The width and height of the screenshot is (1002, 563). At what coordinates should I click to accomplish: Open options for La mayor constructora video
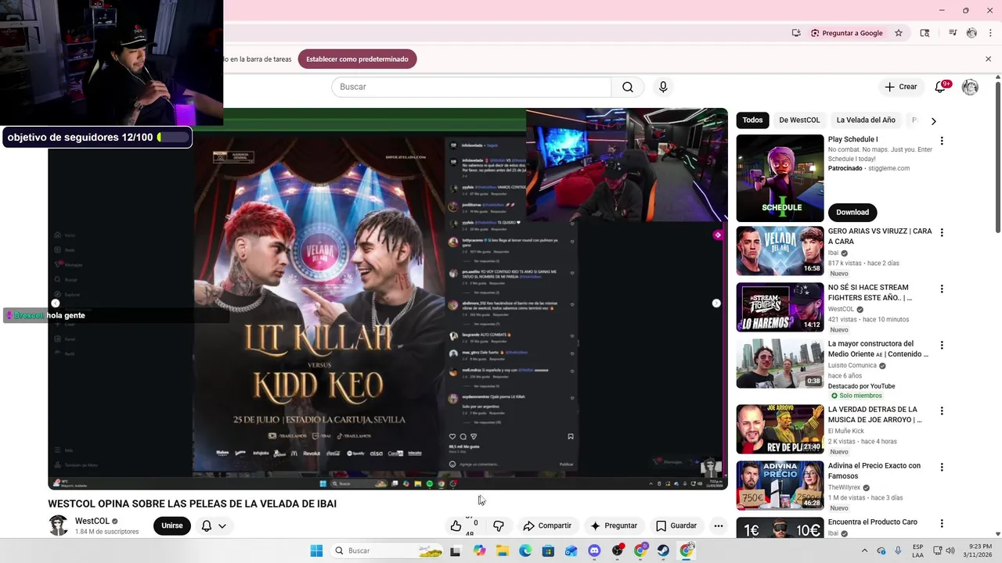coord(942,345)
